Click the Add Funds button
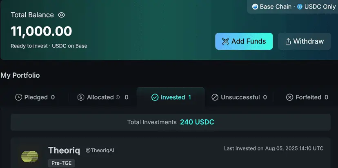 (244, 41)
